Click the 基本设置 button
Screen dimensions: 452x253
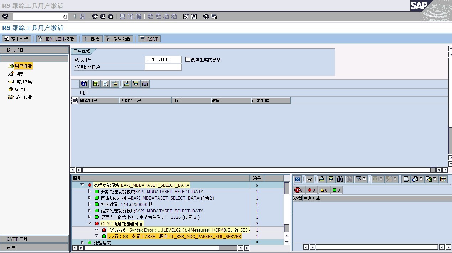pyautogui.click(x=17, y=39)
